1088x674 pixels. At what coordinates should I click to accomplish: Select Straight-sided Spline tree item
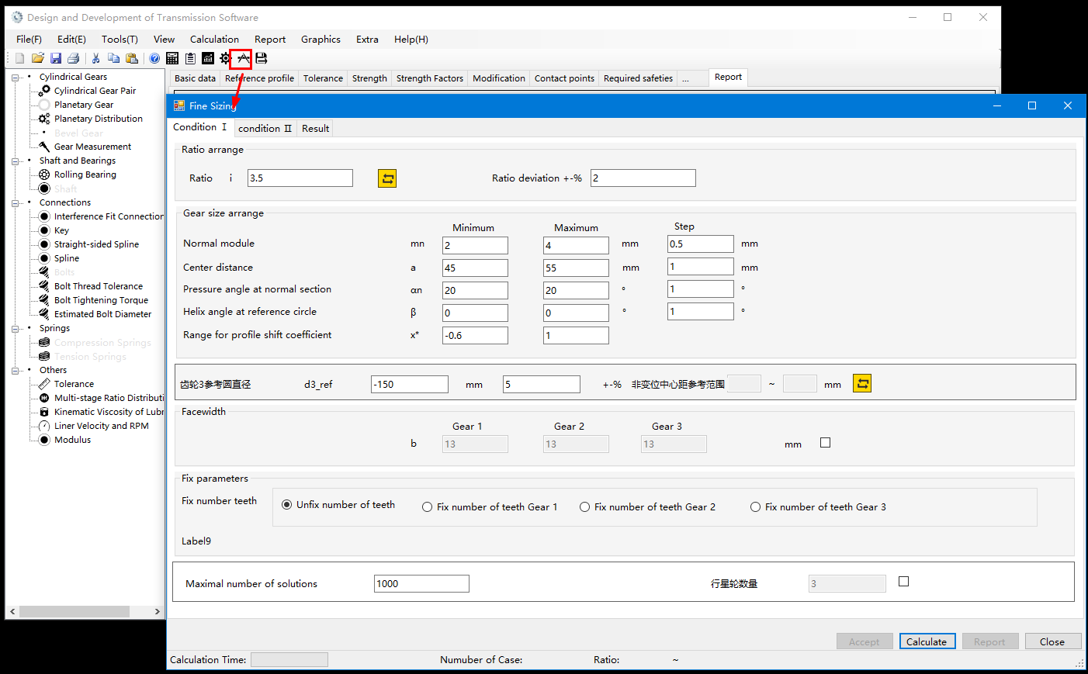pos(96,244)
